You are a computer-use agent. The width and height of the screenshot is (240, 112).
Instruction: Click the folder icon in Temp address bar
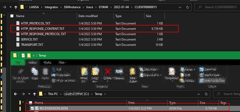(41, 94)
